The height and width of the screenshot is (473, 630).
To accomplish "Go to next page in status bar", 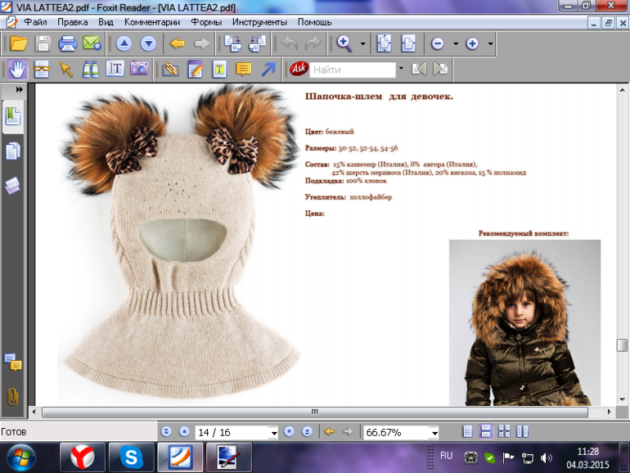I will 288,431.
